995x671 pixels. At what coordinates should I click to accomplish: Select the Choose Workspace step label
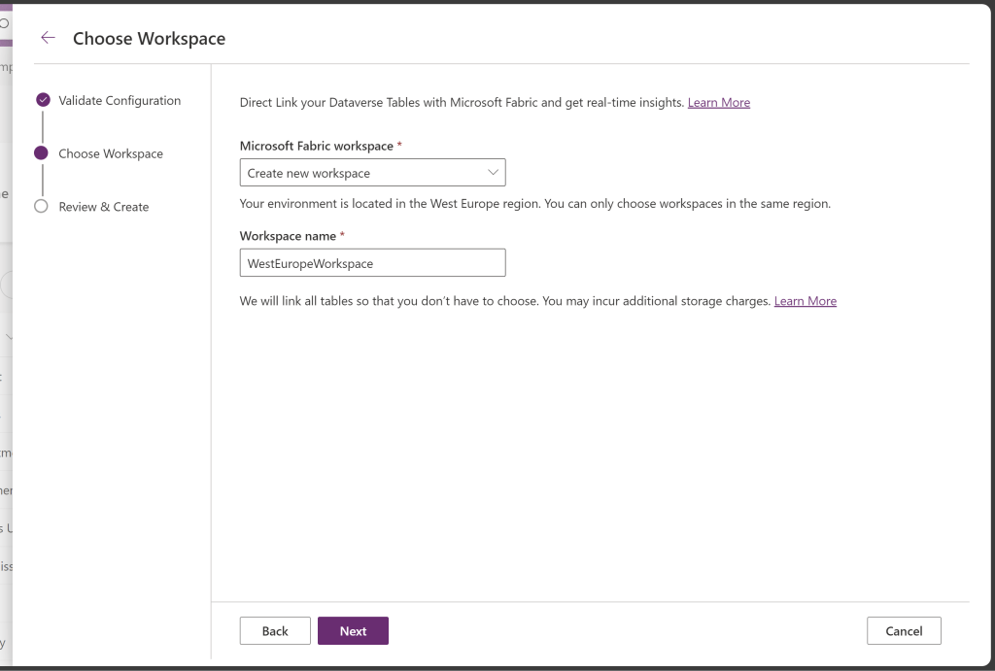(111, 154)
